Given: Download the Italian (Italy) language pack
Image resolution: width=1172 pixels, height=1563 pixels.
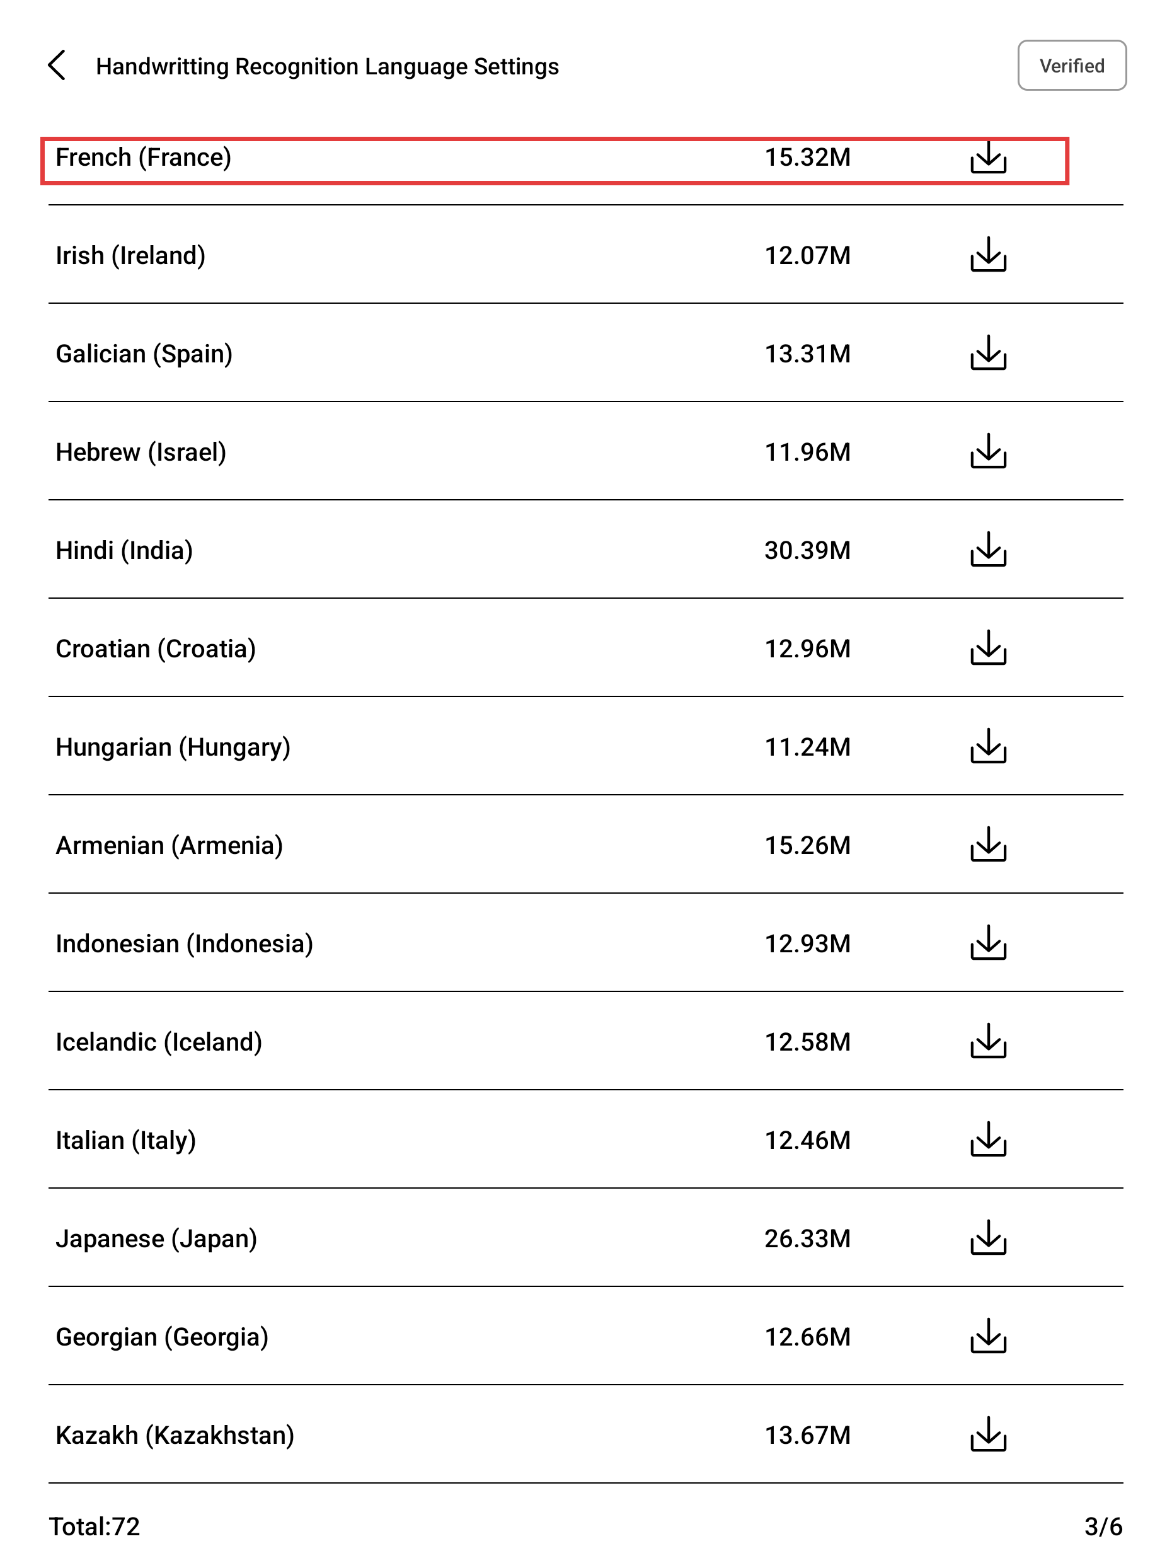Looking at the screenshot, I should coord(987,1139).
